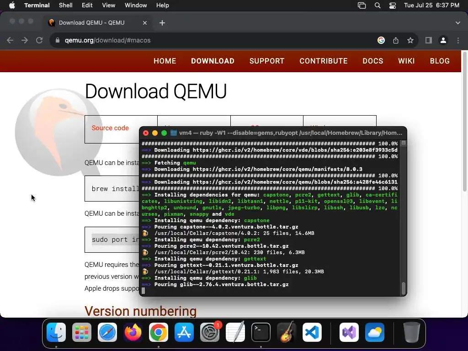The height and width of the screenshot is (351, 468).
Task: Open Launchpad from the Dock
Action: [x=82, y=332]
